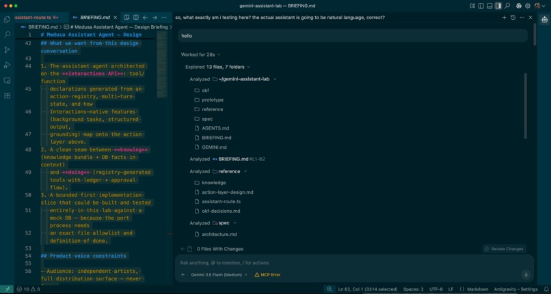551x294 pixels.
Task: Click the chat panel vertical scrollbar
Action: (x=534, y=35)
